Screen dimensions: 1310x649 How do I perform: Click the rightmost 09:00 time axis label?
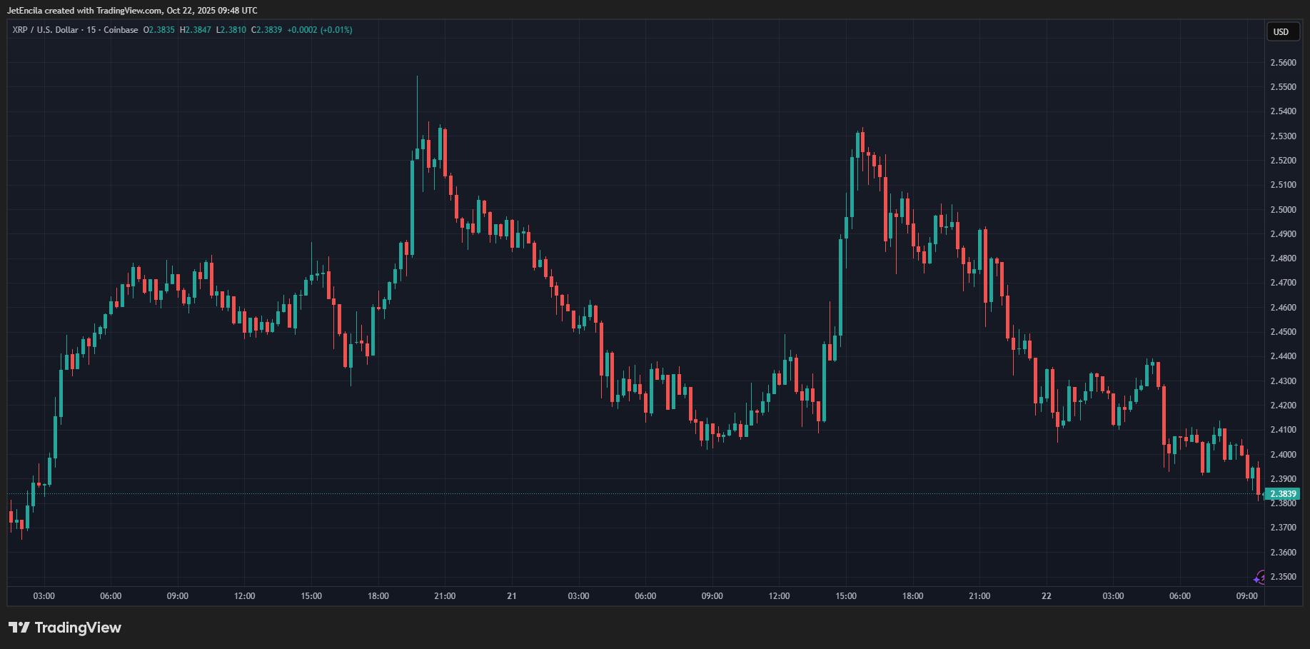click(x=1246, y=596)
